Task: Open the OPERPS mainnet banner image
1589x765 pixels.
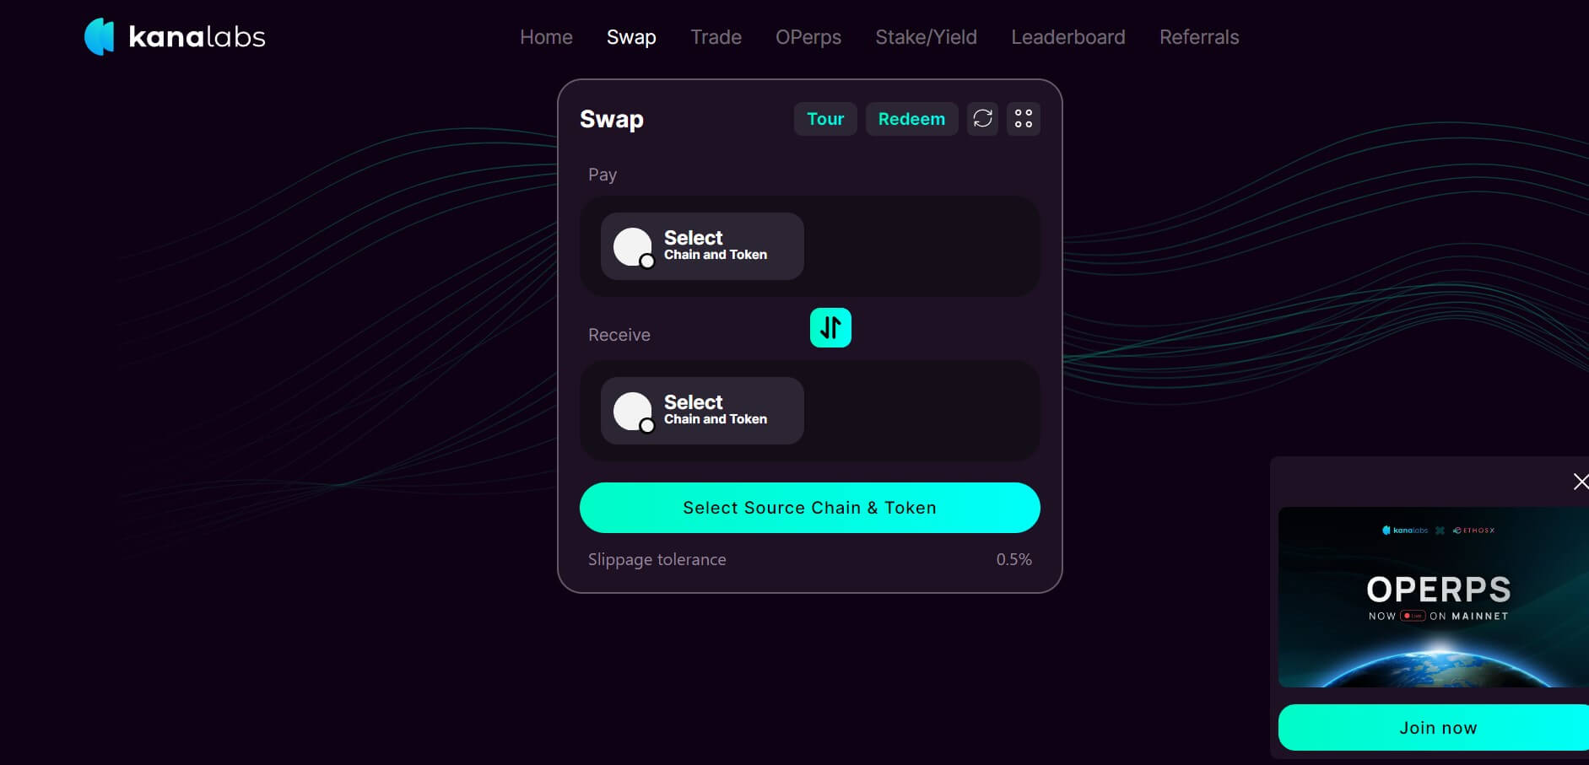Action: 1433,597
